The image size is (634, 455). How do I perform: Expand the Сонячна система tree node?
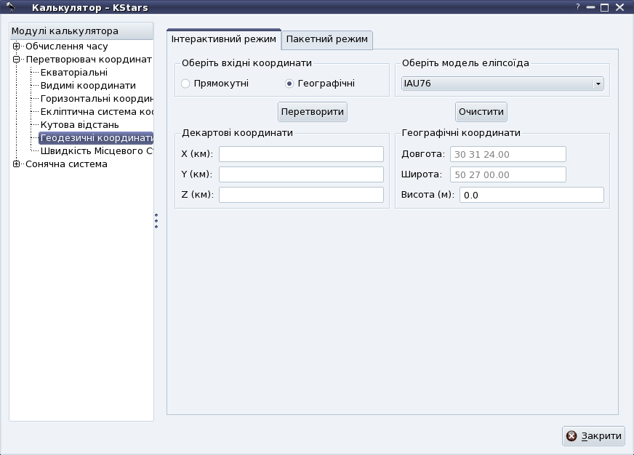coord(16,164)
